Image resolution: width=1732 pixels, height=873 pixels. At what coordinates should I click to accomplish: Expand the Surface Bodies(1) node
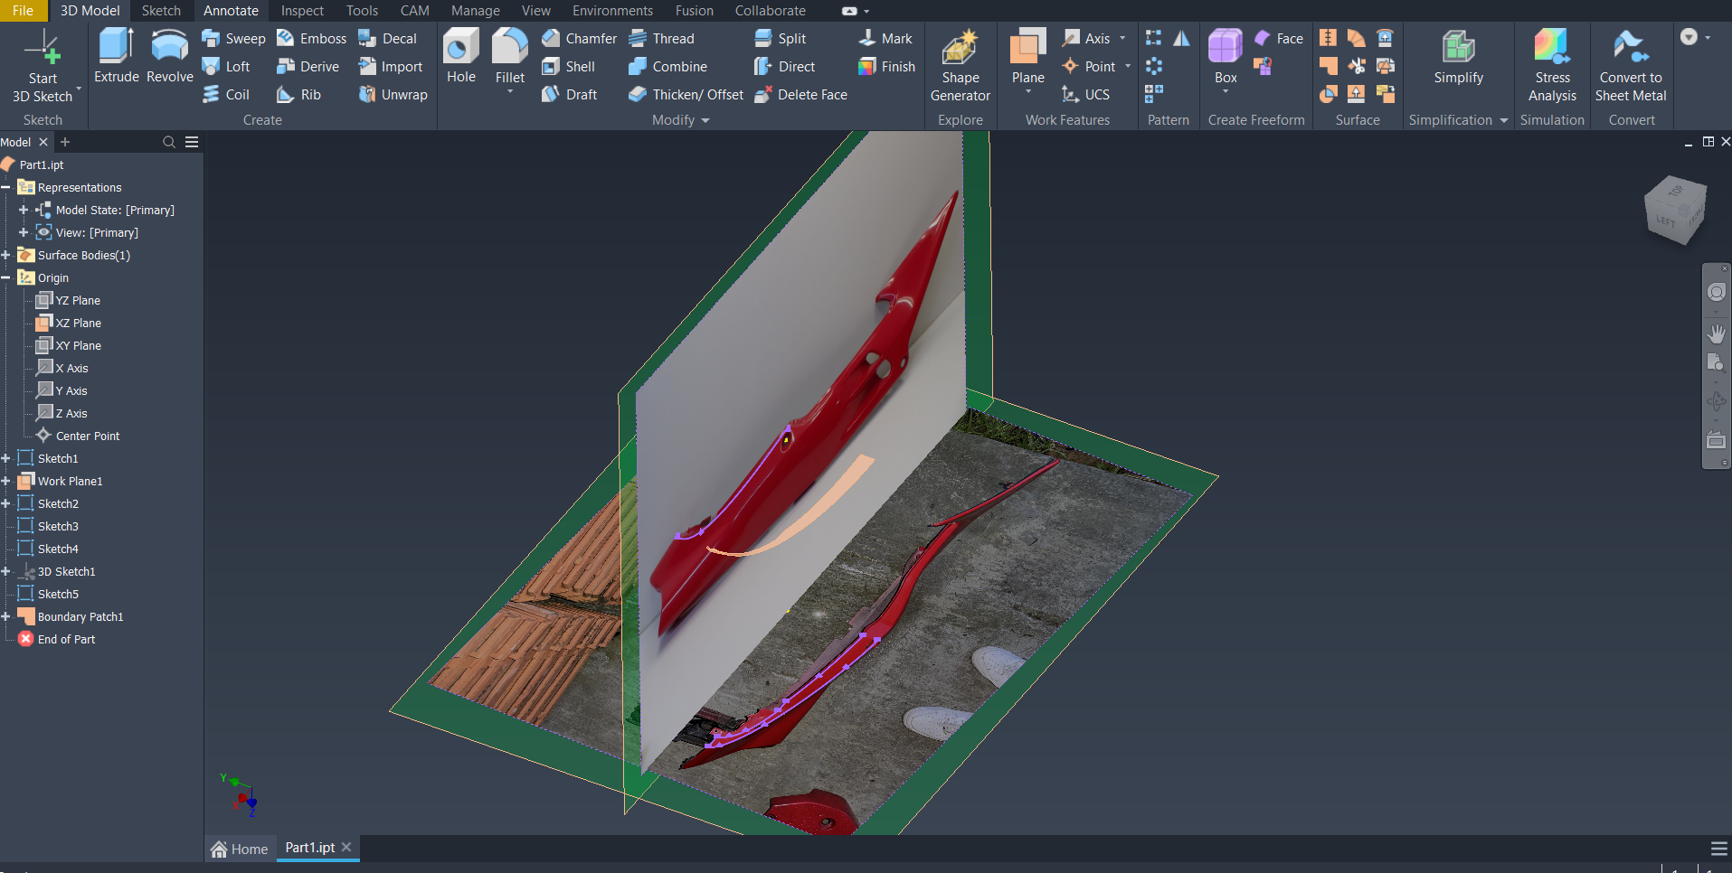pyautogui.click(x=6, y=256)
